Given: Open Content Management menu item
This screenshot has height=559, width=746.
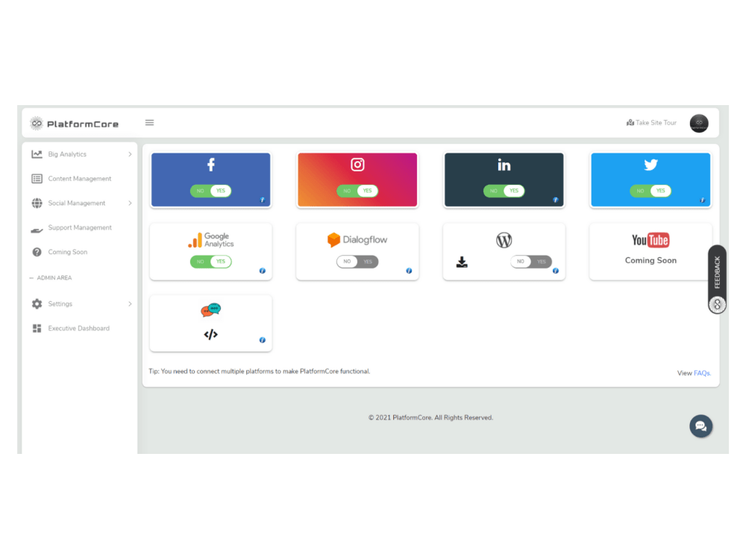Looking at the screenshot, I should [x=80, y=179].
